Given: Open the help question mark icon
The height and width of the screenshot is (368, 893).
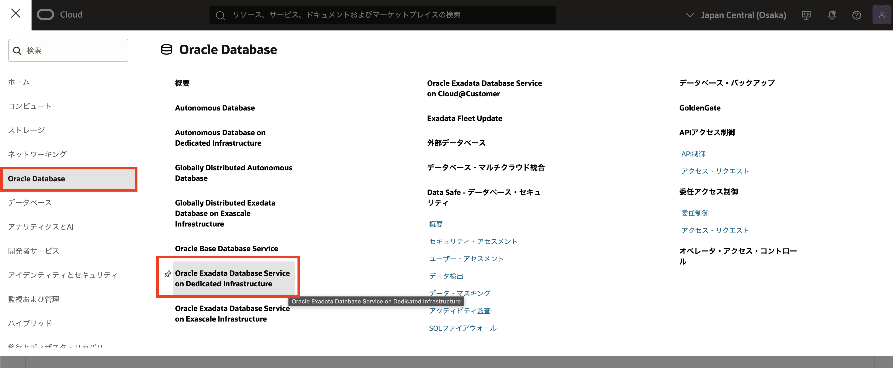Looking at the screenshot, I should [x=856, y=15].
